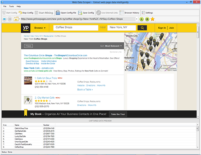
Task: Click Directions for City Market Cafe
Action: [82, 105]
